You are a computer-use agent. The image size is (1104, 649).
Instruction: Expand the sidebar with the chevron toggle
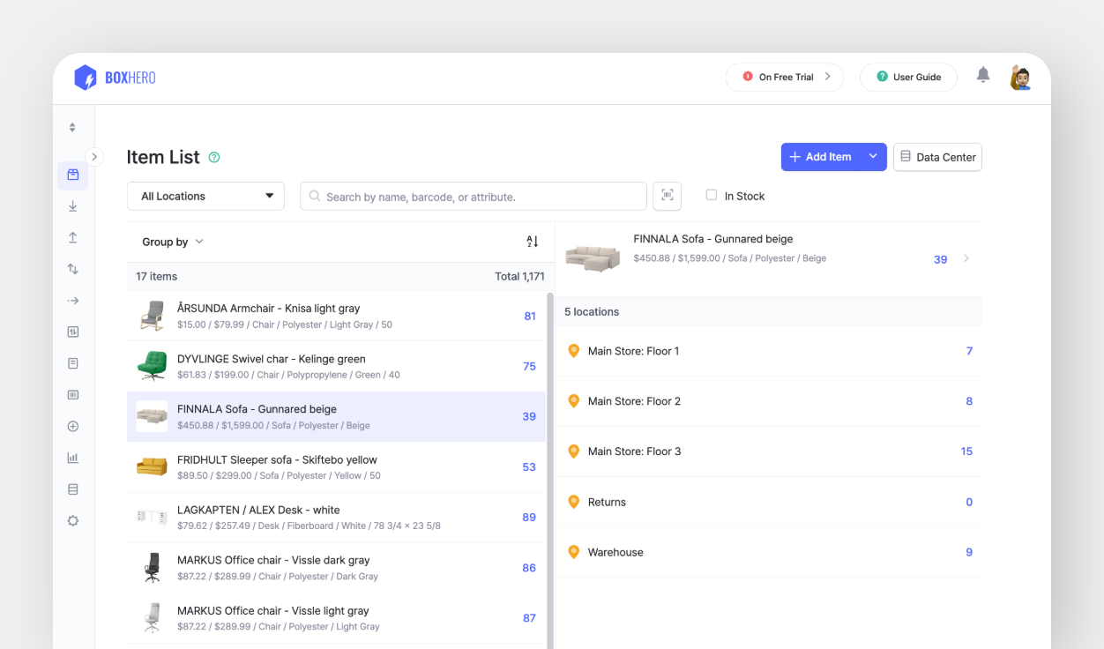click(x=94, y=157)
